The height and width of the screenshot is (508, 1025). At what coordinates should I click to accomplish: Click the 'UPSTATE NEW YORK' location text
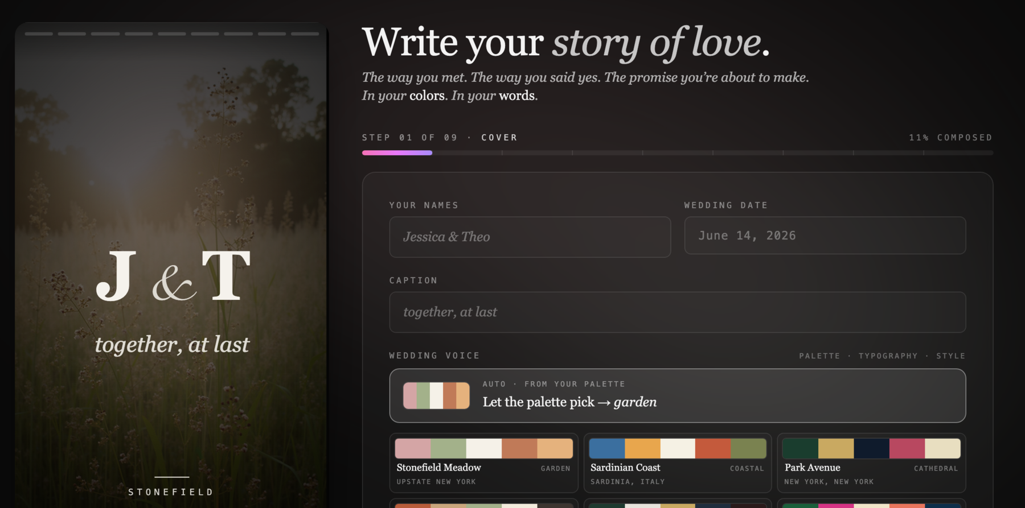click(436, 482)
